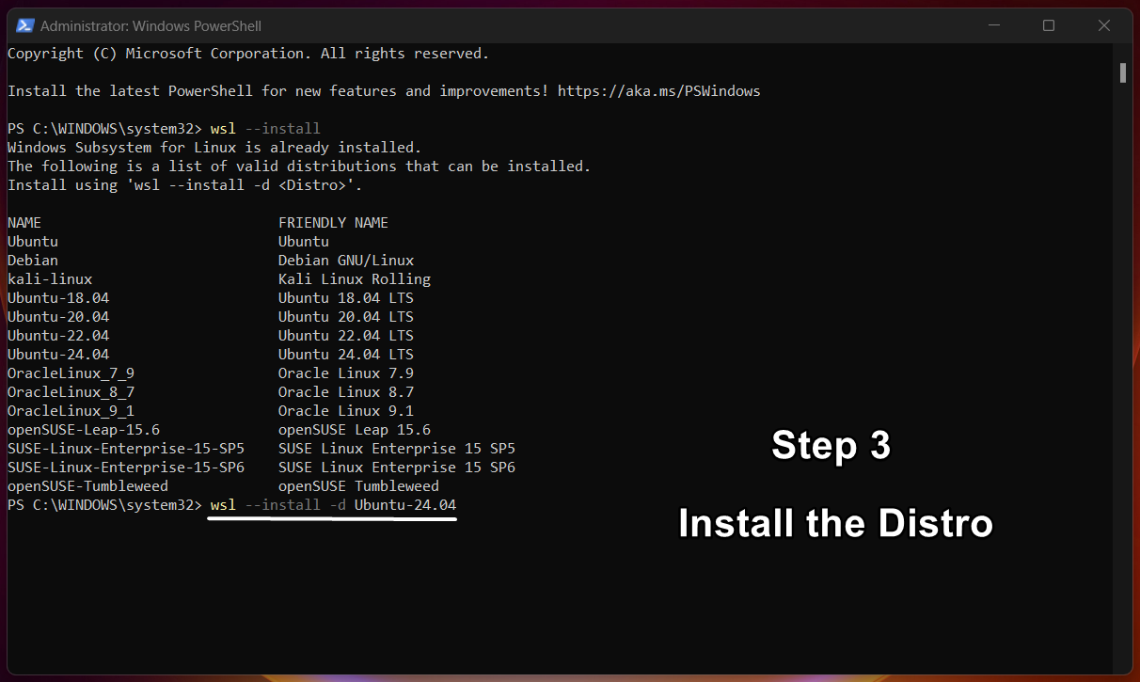Click 'kali-linux' in the NAME column
The width and height of the screenshot is (1140, 682).
[x=50, y=279]
